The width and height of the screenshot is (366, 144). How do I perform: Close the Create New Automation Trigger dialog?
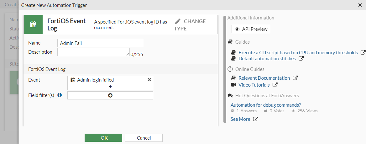click(x=360, y=5)
